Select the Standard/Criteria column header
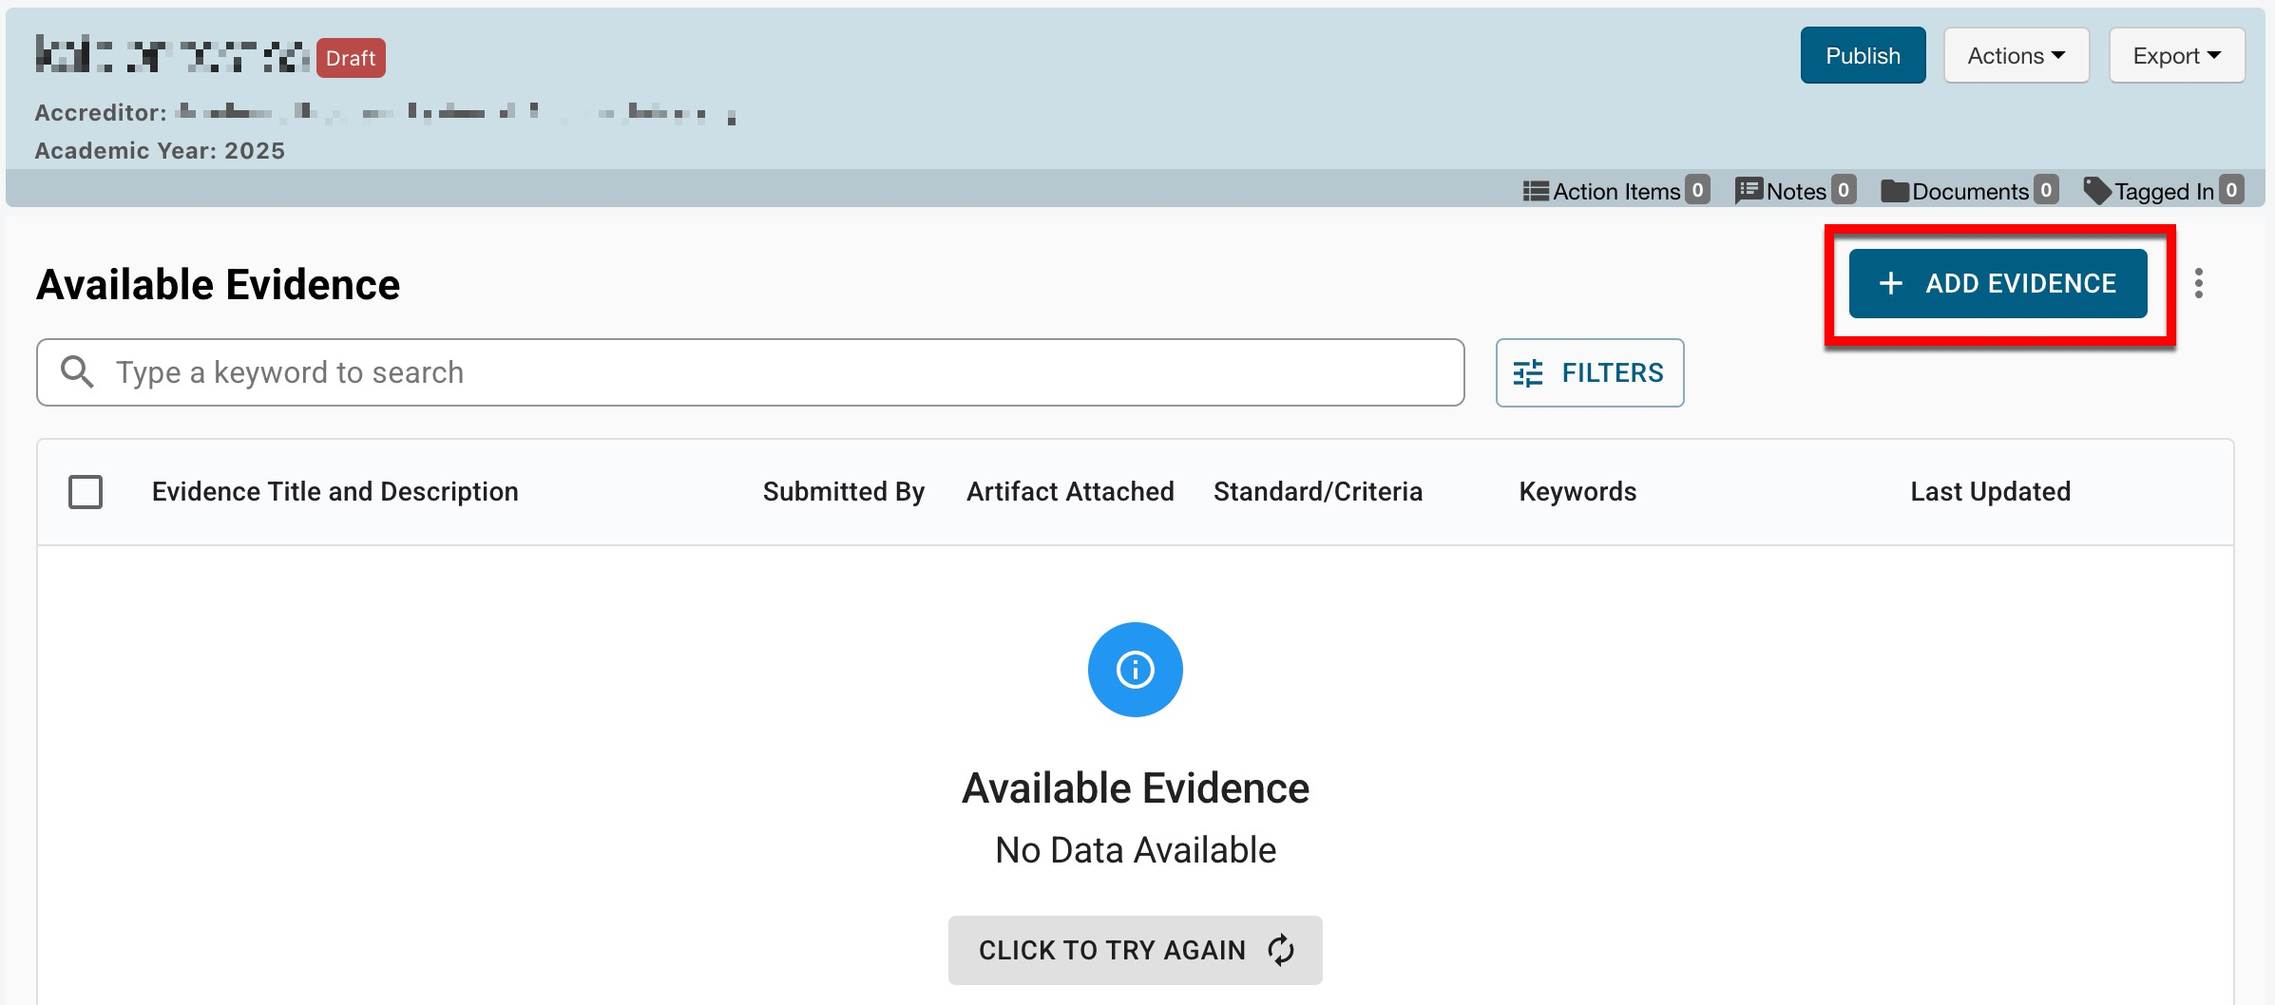 (1317, 492)
